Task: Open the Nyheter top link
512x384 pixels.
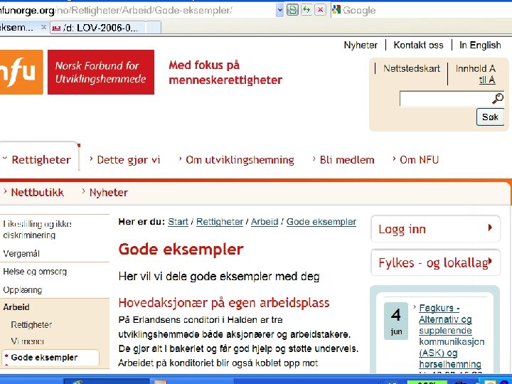Action: [361, 45]
